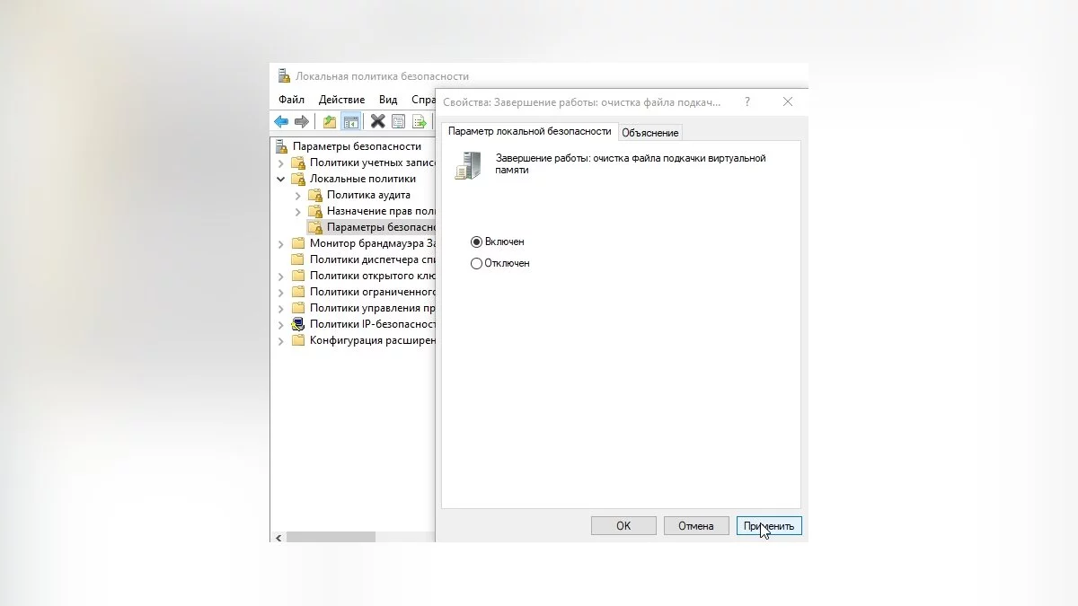Switch to the Объяснение tab
Screen dimensions: 1078x606
click(649, 133)
